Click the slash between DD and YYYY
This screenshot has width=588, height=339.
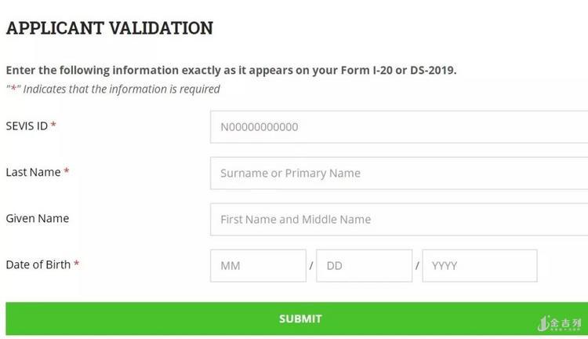(417, 266)
